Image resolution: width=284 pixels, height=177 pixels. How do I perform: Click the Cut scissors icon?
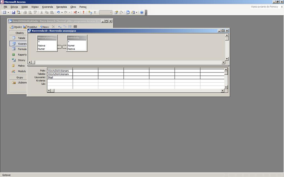click(42, 12)
